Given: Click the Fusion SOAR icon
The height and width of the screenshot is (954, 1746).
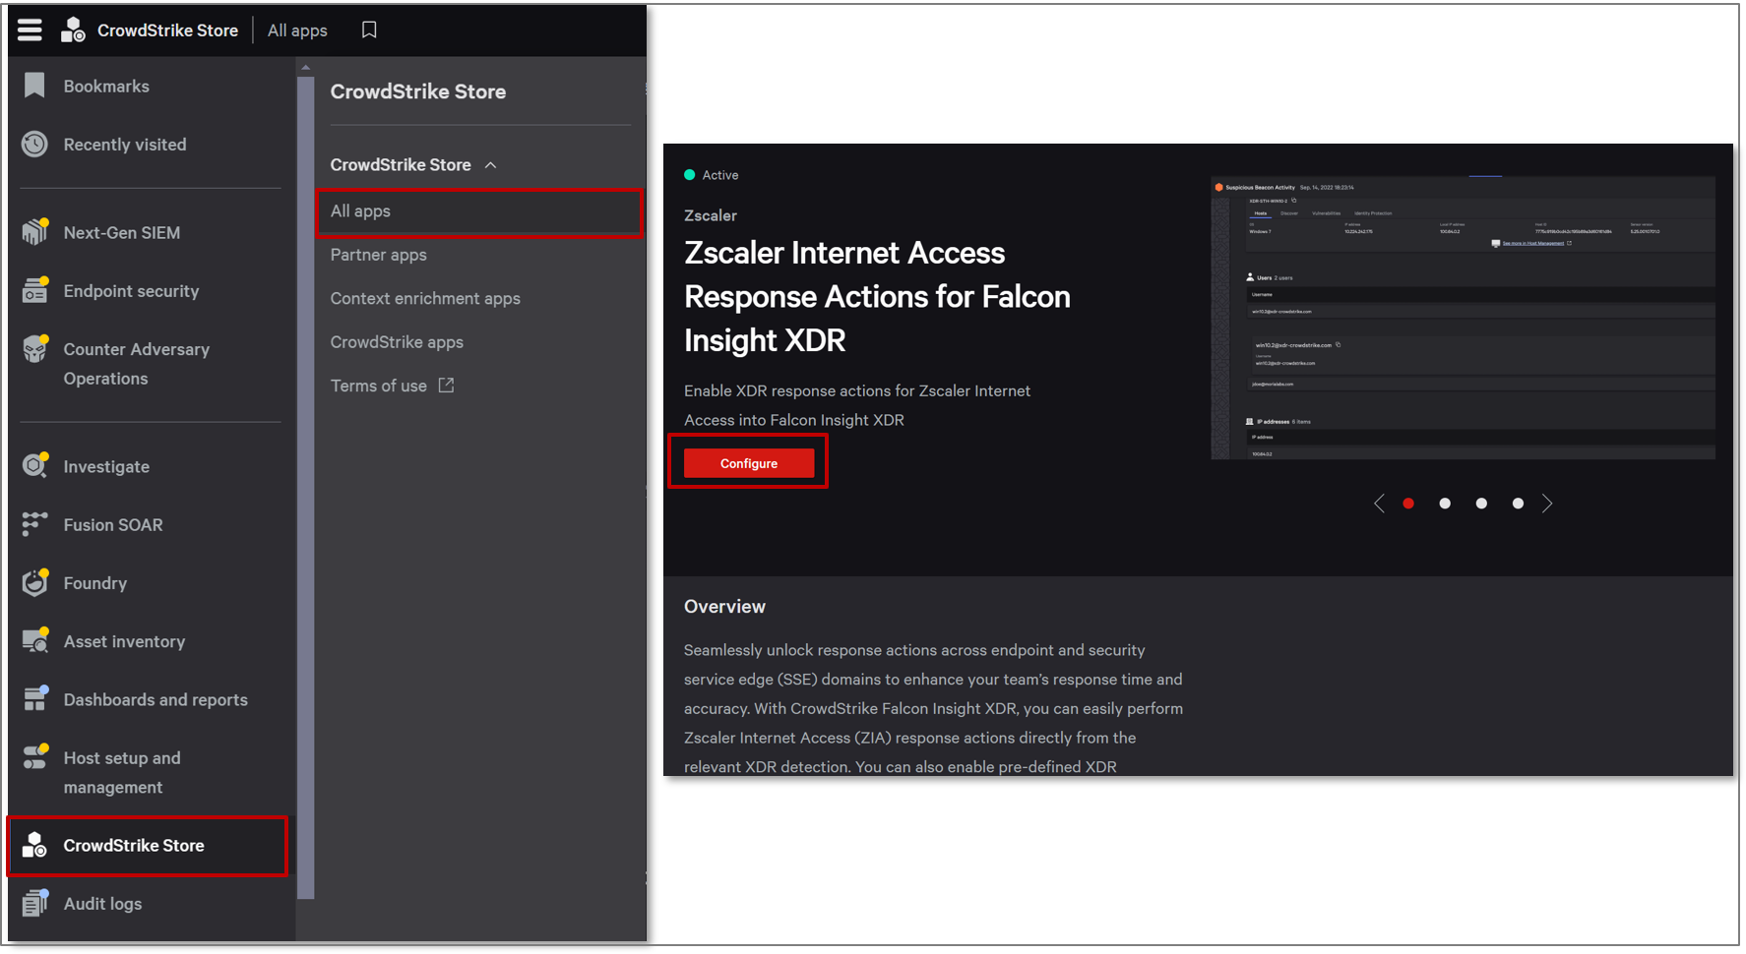Looking at the screenshot, I should 34,524.
